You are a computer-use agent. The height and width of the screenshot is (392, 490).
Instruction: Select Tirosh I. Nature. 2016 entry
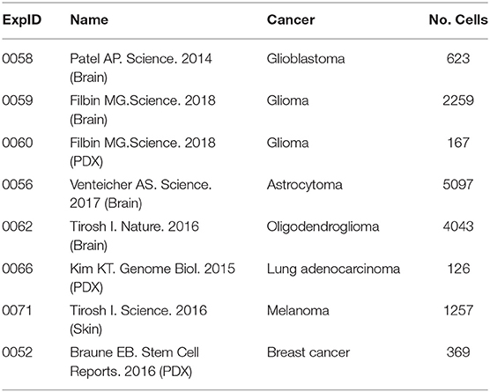pos(134,236)
